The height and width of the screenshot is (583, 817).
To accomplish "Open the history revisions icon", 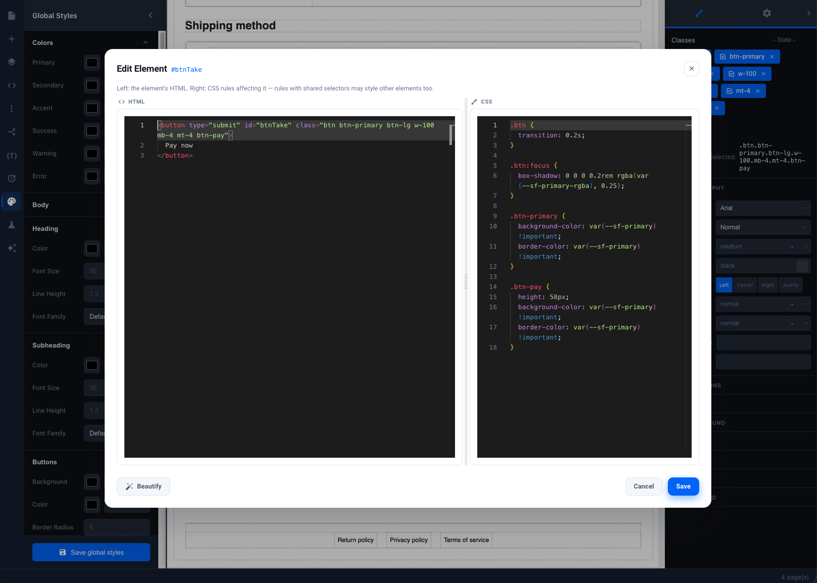I will coord(12,178).
